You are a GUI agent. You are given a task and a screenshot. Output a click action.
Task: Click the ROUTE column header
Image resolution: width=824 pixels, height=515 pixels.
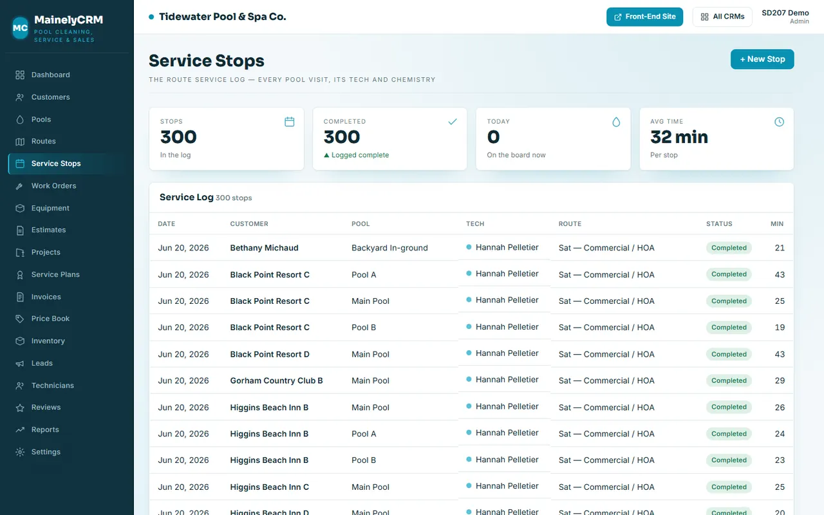(570, 224)
